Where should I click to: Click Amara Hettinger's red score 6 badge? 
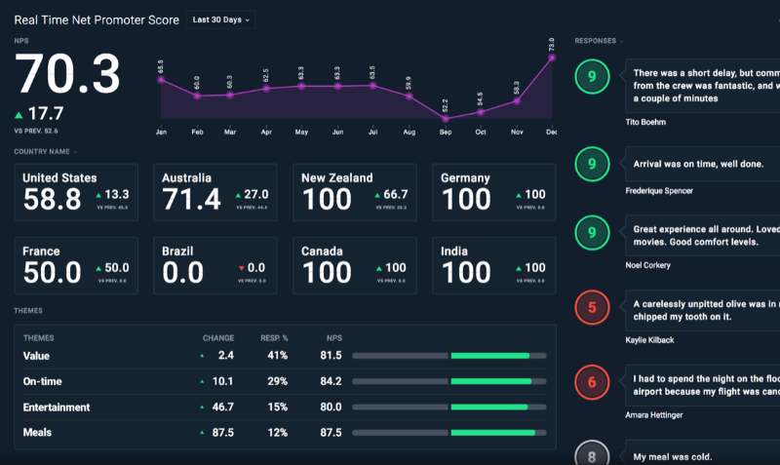click(592, 382)
